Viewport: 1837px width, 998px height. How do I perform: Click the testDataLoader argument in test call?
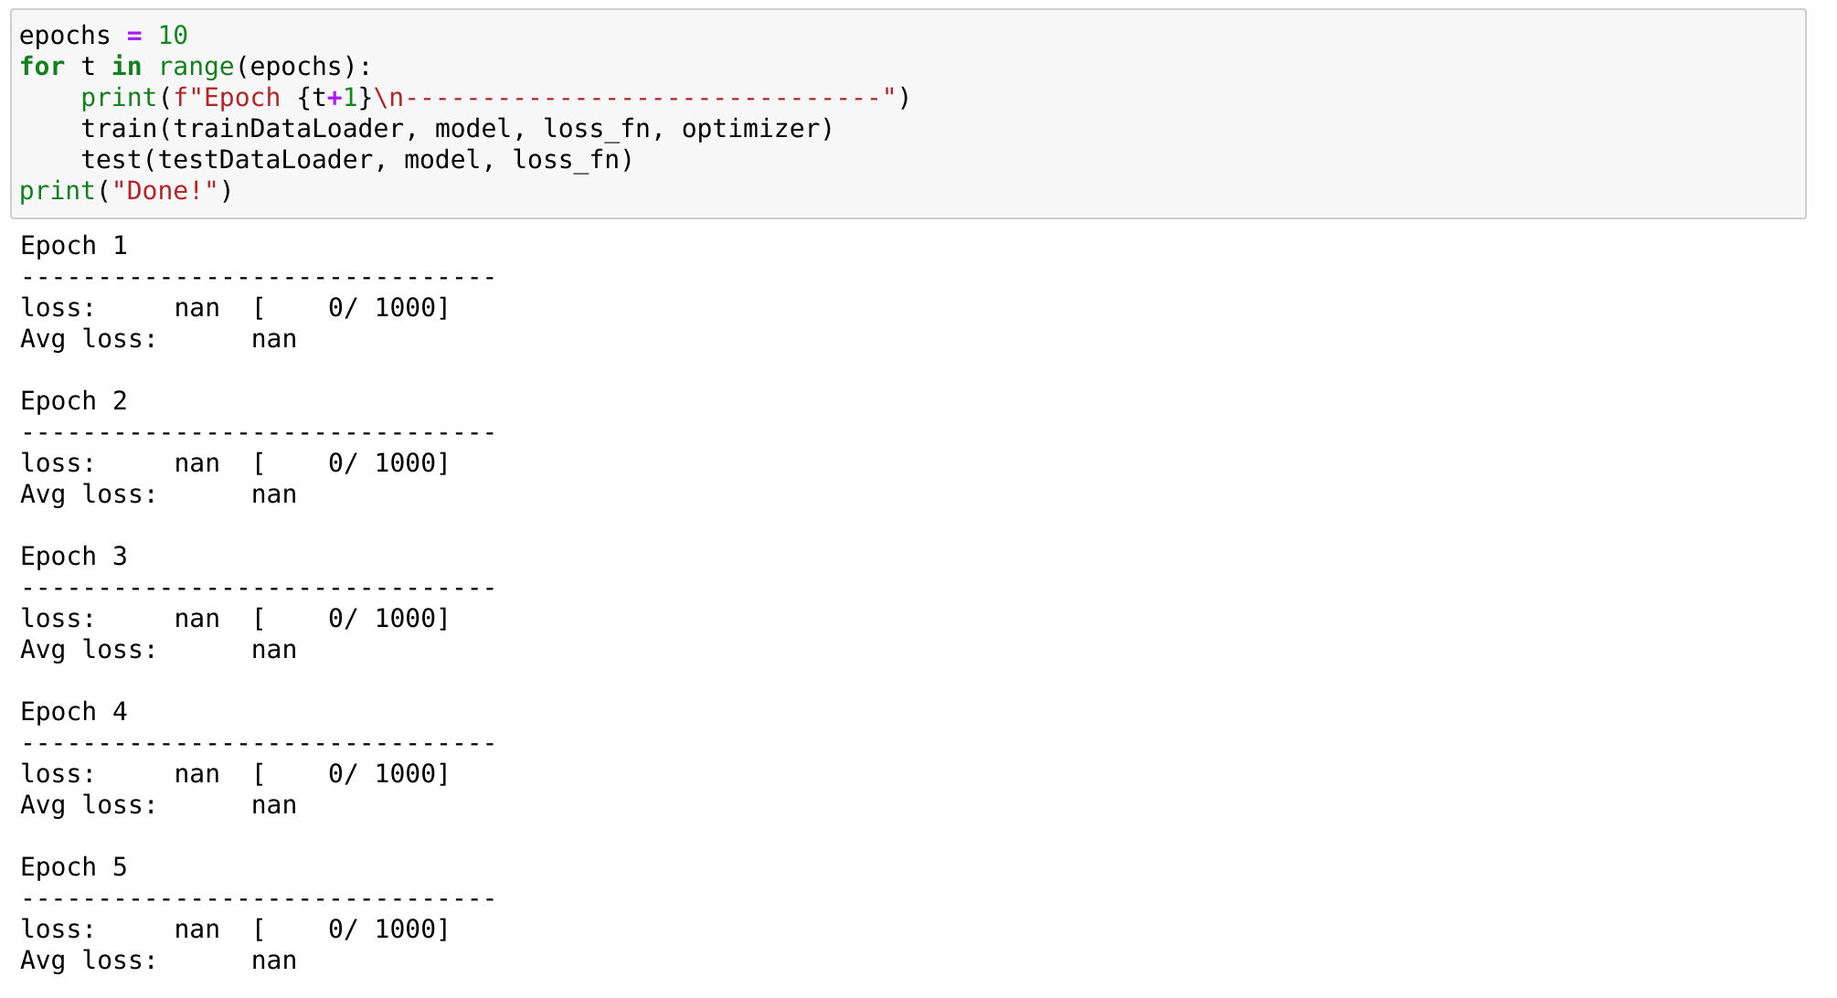coord(265,160)
